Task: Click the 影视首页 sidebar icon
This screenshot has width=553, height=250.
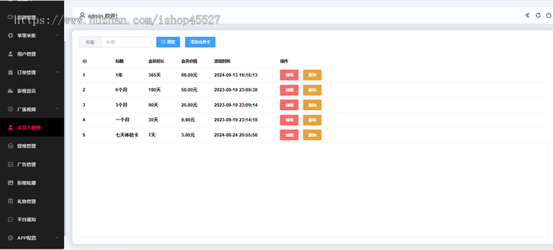Action: tap(10, 91)
